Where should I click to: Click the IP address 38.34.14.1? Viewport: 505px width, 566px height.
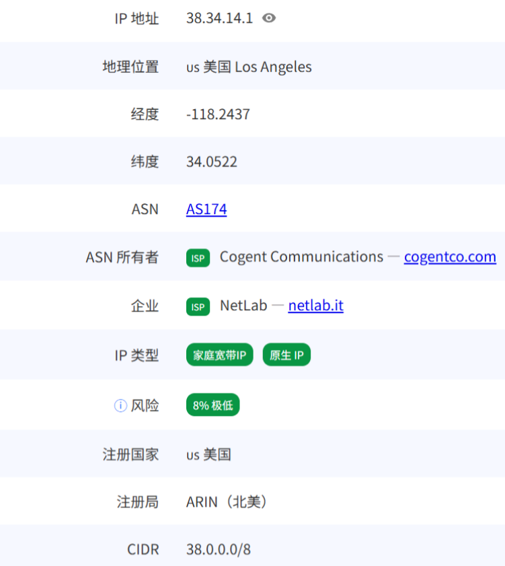[219, 18]
